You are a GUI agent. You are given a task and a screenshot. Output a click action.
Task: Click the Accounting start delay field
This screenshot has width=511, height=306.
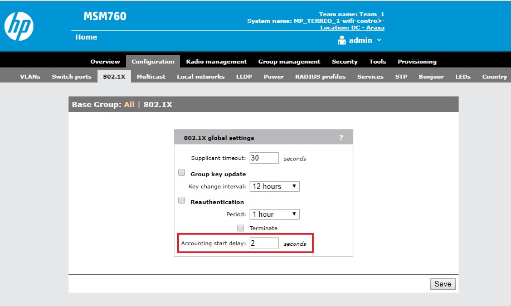264,244
